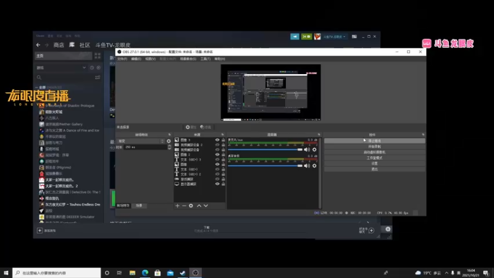Open OBS from the Windows taskbar

(x=195, y=273)
